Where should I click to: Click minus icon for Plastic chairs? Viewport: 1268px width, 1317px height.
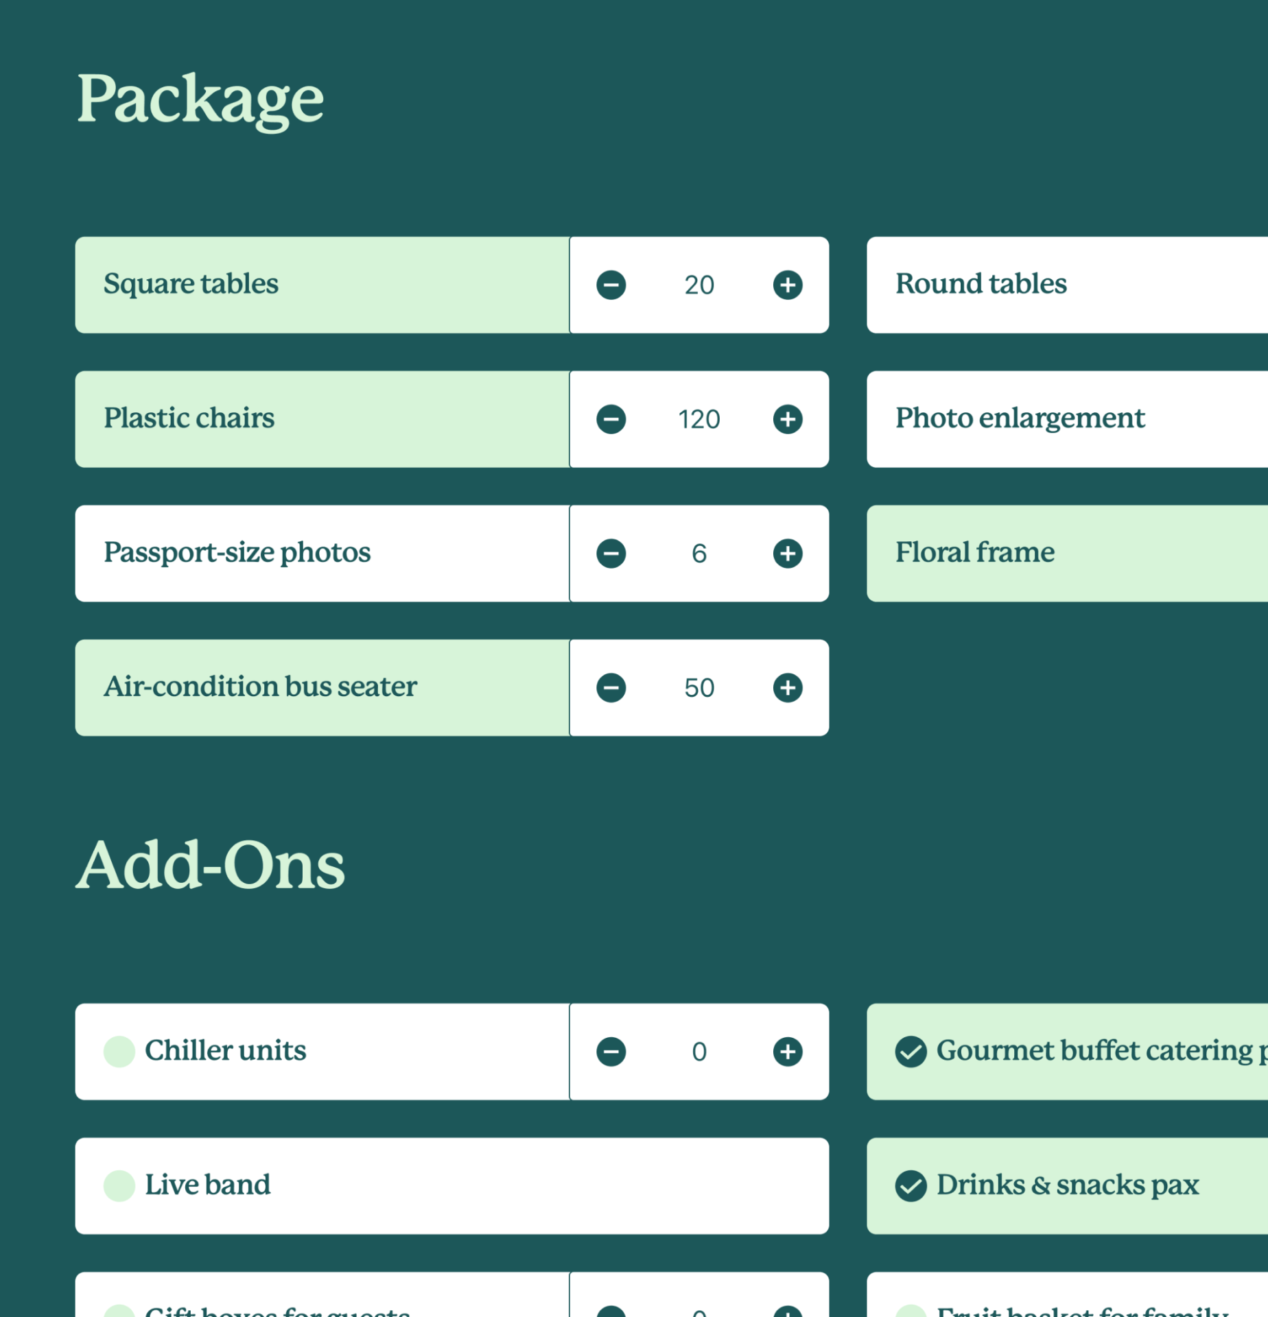pyautogui.click(x=611, y=419)
